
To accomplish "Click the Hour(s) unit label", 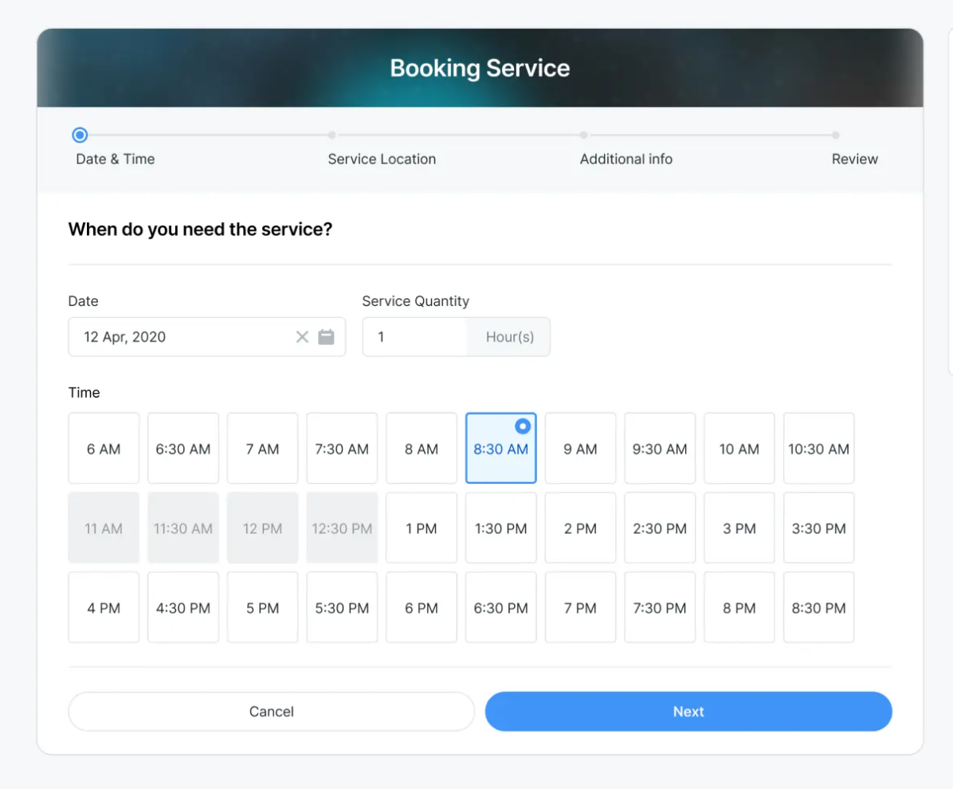I will pyautogui.click(x=509, y=337).
